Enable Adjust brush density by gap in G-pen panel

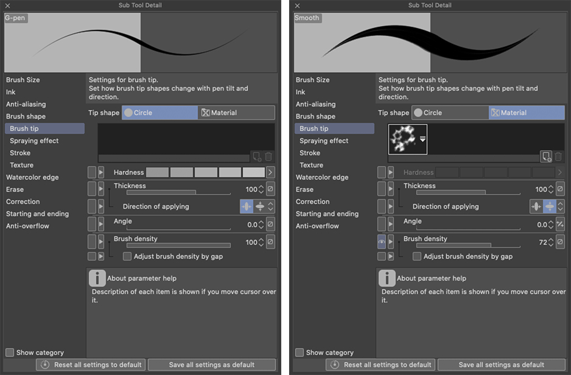coord(127,256)
